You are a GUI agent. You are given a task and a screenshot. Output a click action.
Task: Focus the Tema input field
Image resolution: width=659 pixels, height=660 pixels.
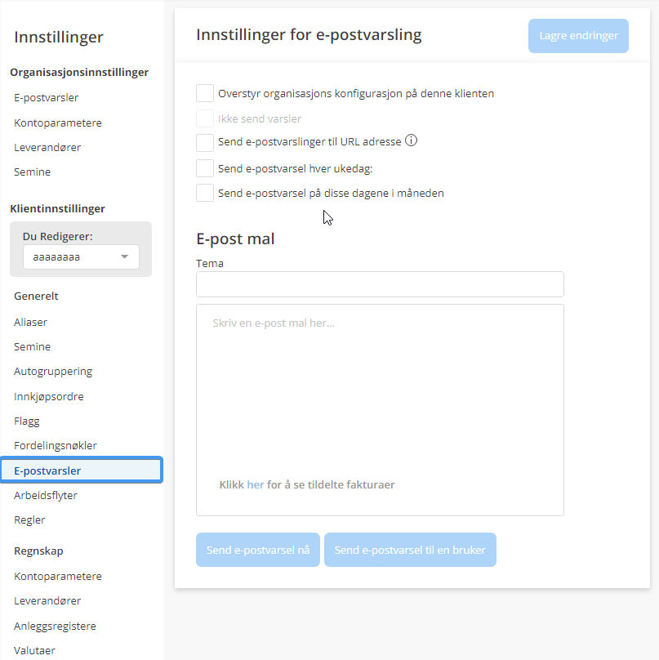(x=380, y=284)
